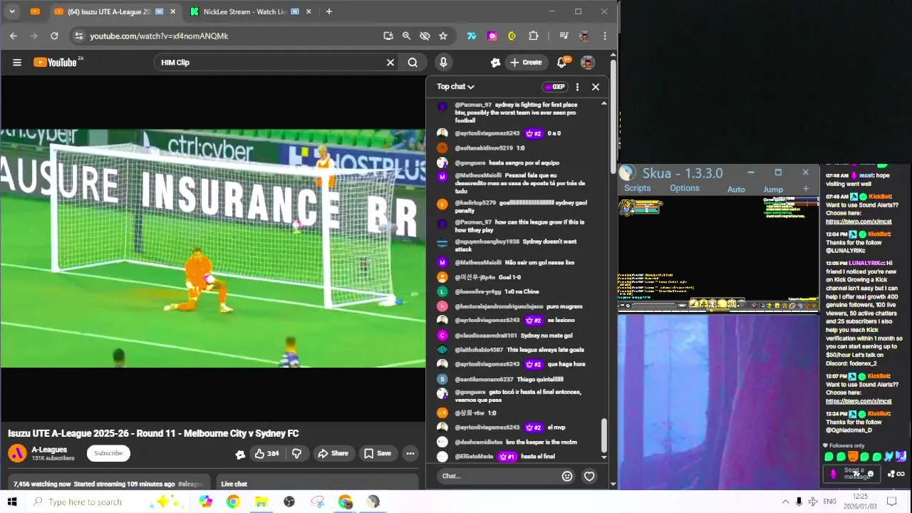Screen dimensions: 912x513
Task: Click the football match video player
Action: [213, 248]
